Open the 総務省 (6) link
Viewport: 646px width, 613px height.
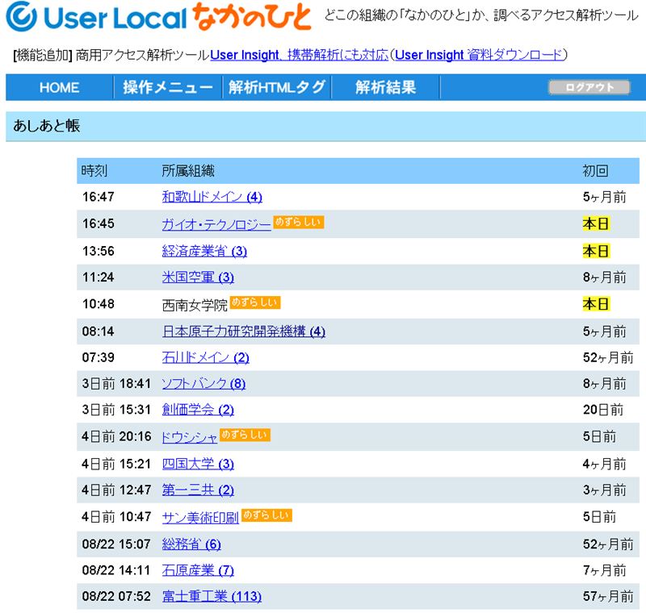pyautogui.click(x=191, y=544)
